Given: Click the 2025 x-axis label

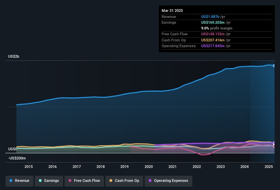Looking at the screenshot, I should (x=268, y=167).
